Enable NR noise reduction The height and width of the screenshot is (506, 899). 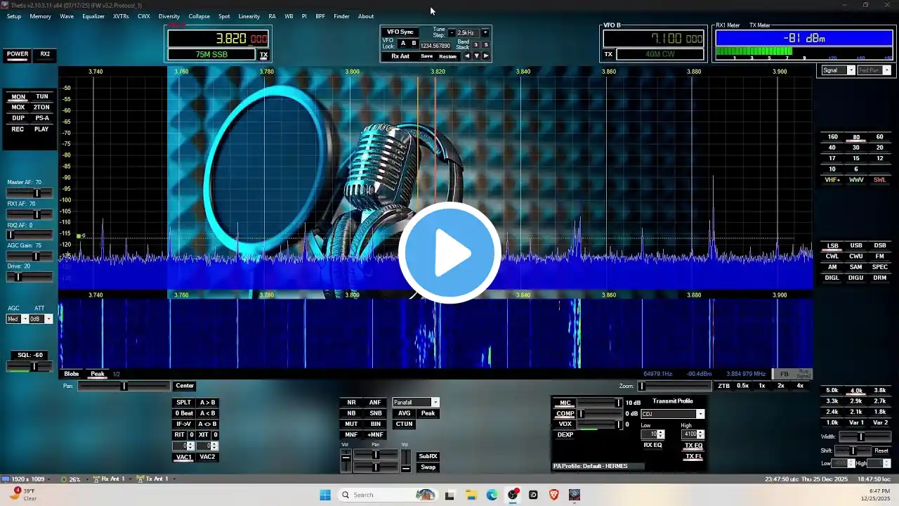[x=352, y=403]
